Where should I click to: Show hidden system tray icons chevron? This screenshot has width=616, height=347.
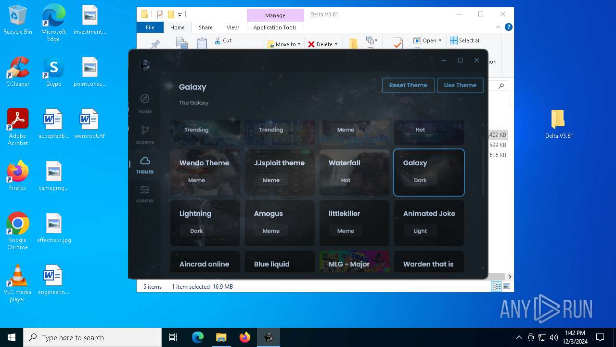tap(519, 337)
